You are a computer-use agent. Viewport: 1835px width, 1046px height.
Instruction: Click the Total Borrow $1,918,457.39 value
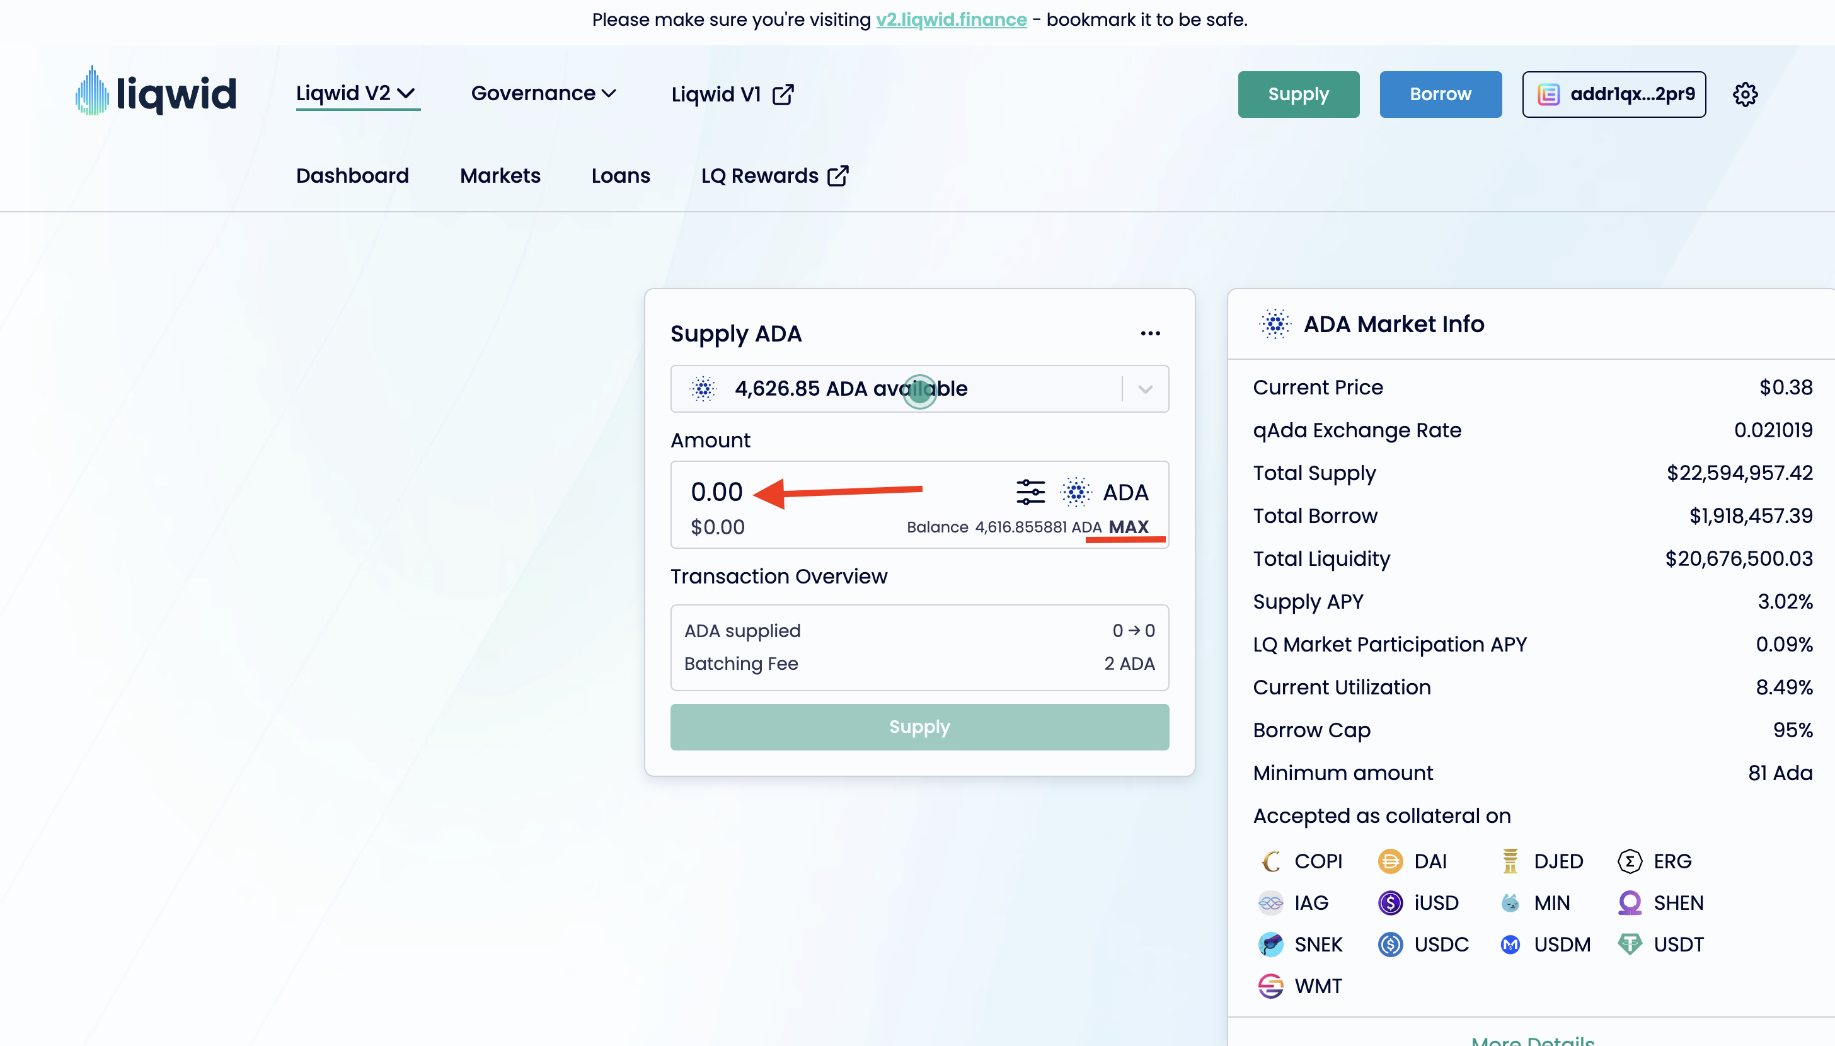tap(1751, 516)
